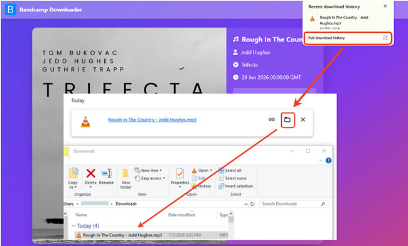408x246 pixels.
Task: Click the music note icon beside track title
Action: click(x=236, y=40)
